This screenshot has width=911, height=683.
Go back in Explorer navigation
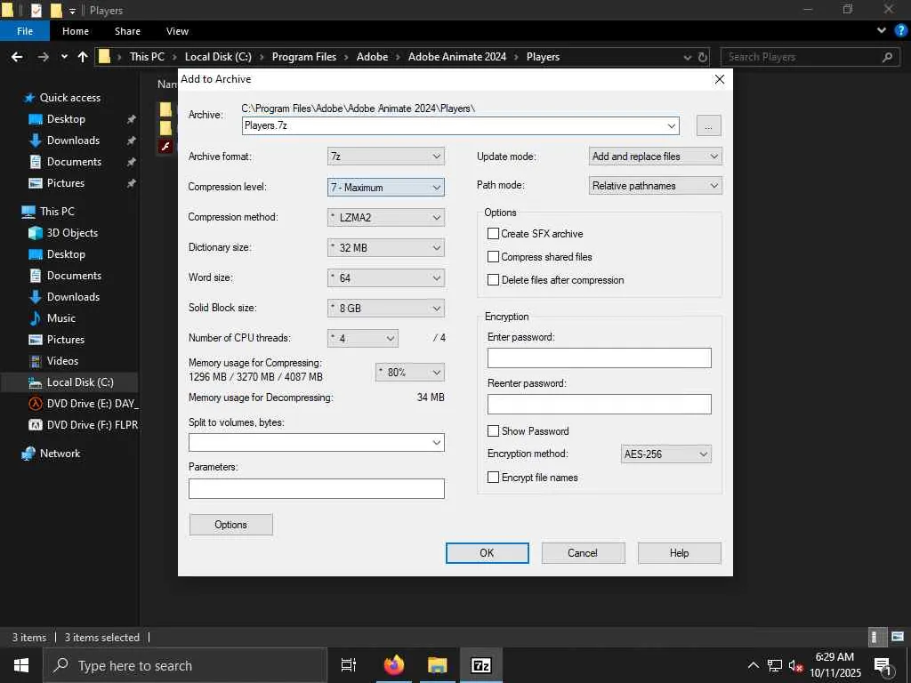18,57
